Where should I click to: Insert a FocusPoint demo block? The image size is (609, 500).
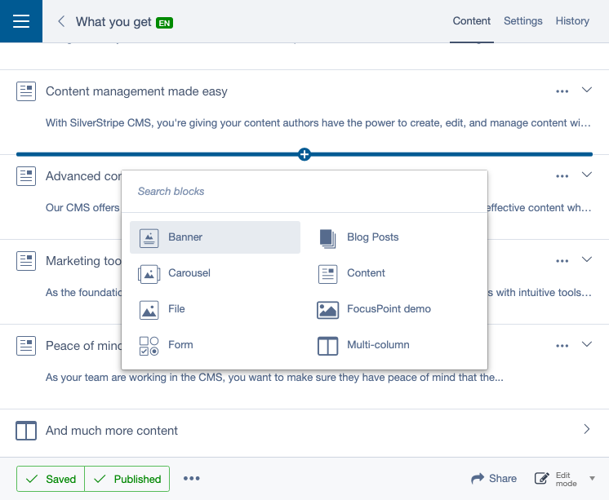coord(388,309)
